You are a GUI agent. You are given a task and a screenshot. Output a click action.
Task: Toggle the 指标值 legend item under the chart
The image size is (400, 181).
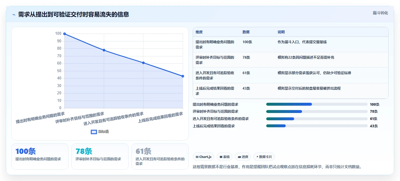(100, 132)
